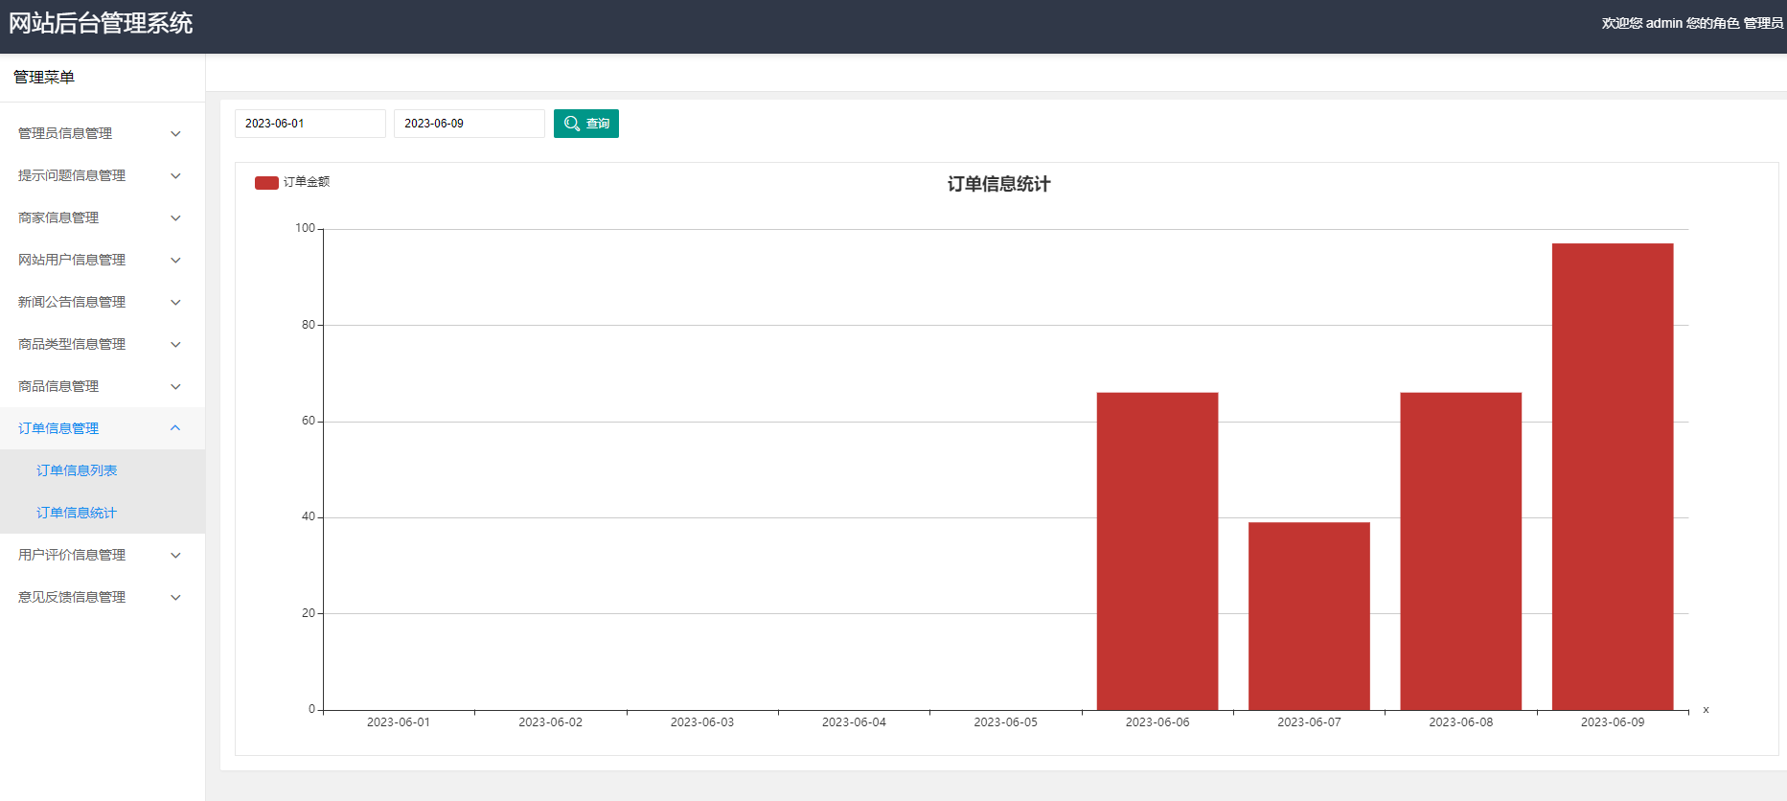1787x801 pixels.
Task: Expand the 提示问题信息管理 menu
Action: coord(103,175)
